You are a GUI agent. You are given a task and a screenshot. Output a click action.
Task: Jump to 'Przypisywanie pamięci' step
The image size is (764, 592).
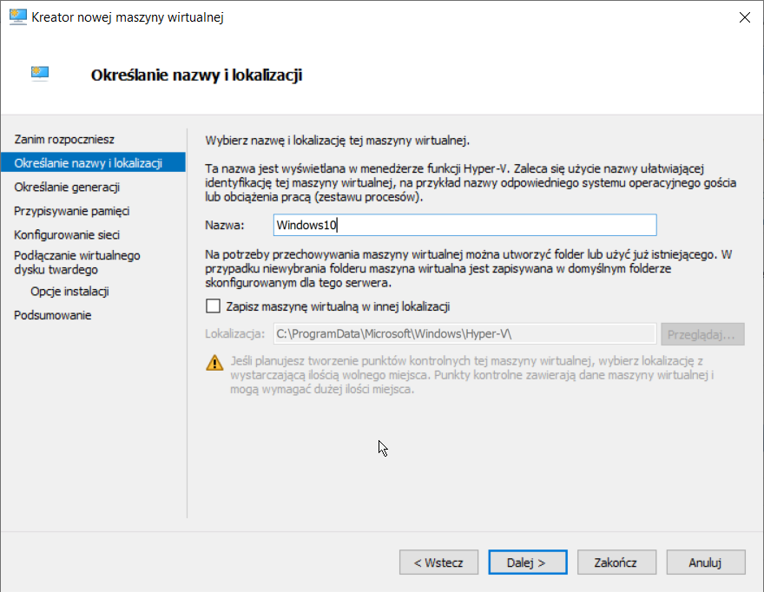71,210
